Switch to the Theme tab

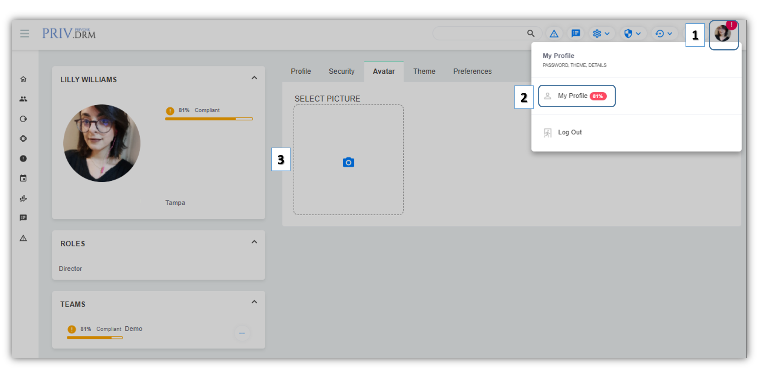pos(424,72)
